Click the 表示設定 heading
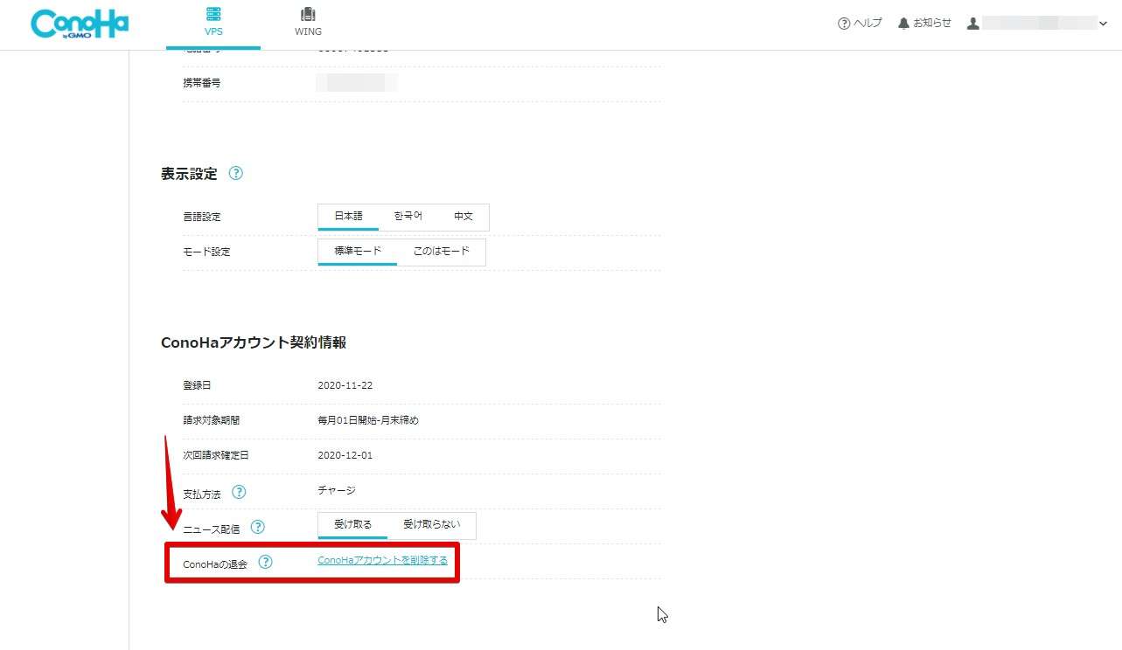The width and height of the screenshot is (1122, 650). tap(189, 173)
